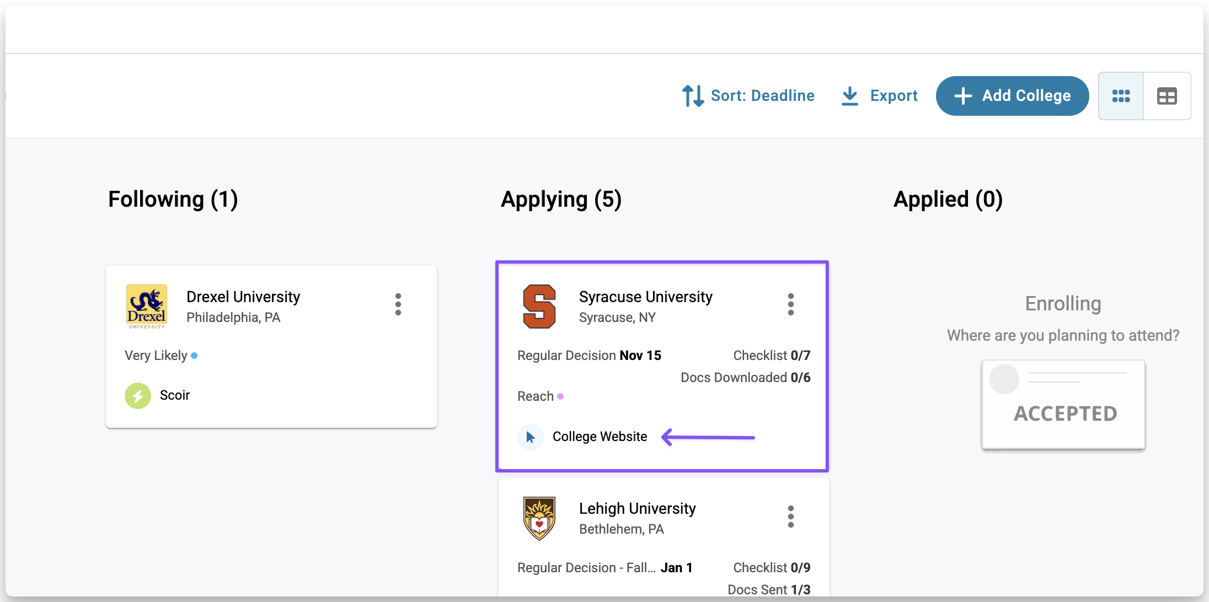The height and width of the screenshot is (602, 1209).
Task: Export the college list
Action: click(893, 96)
